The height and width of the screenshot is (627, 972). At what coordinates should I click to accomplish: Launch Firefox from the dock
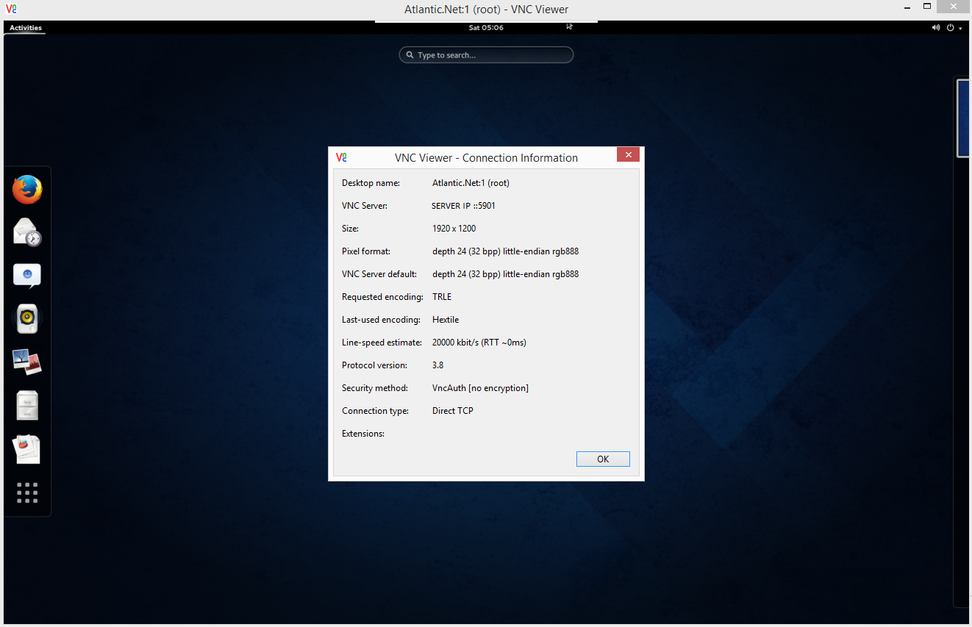pyautogui.click(x=27, y=190)
